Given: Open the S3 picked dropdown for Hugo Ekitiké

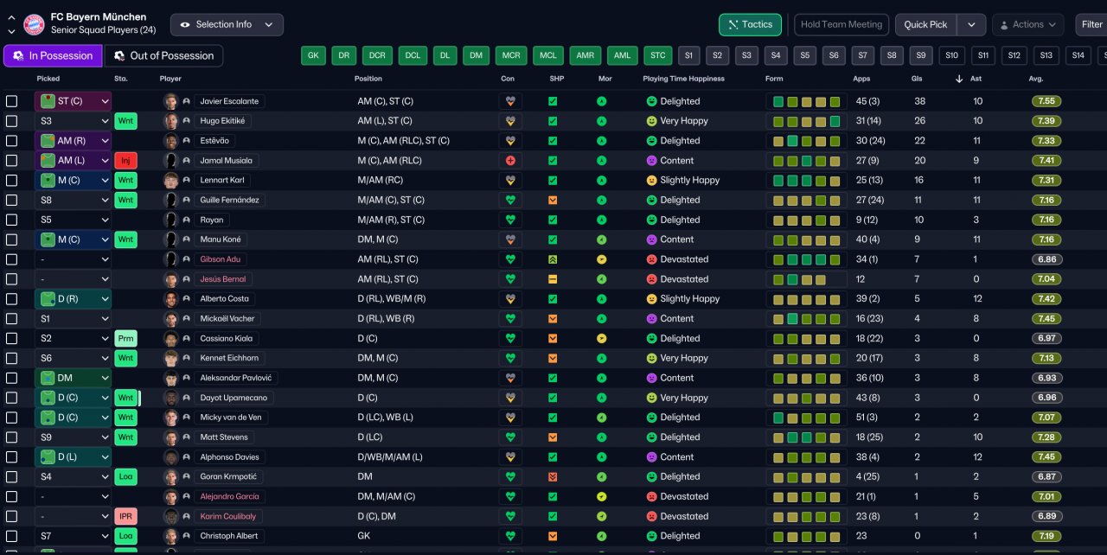Looking at the screenshot, I should tap(73, 121).
